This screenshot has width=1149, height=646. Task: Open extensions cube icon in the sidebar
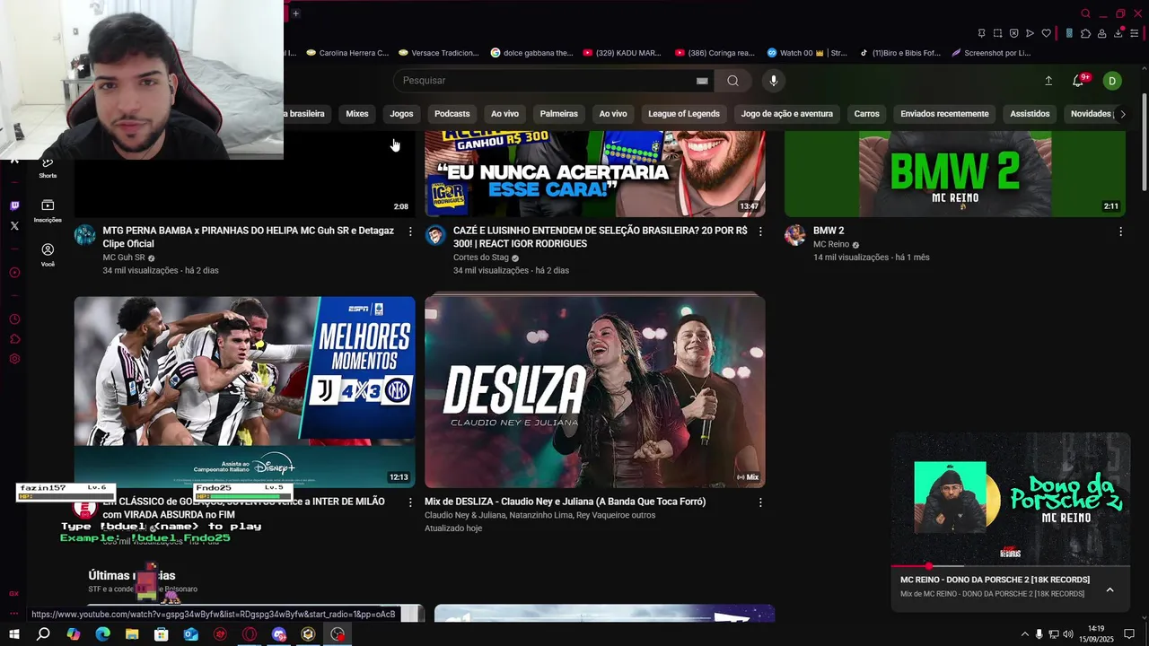(x=14, y=339)
